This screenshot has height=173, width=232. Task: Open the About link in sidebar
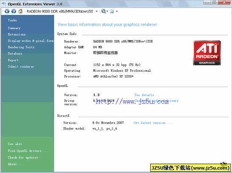click(x=15, y=164)
